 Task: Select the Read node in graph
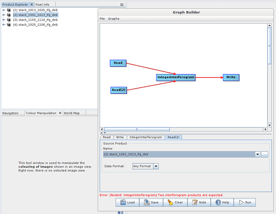click(118, 63)
